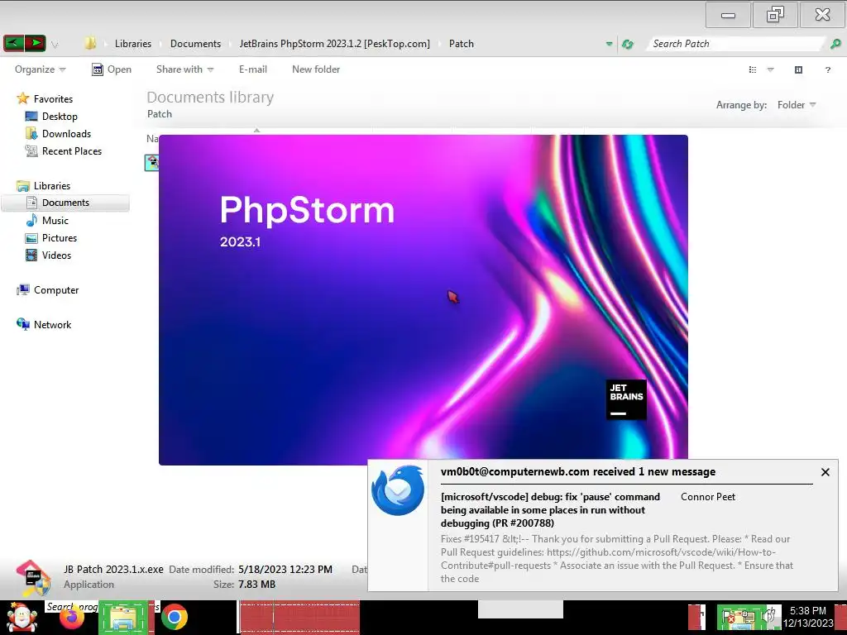Change view using the view icon

[x=753, y=69]
